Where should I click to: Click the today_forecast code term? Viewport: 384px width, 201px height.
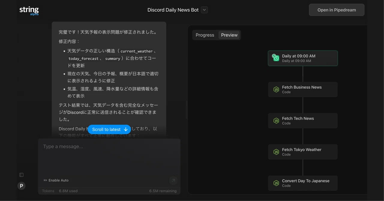(x=83, y=59)
